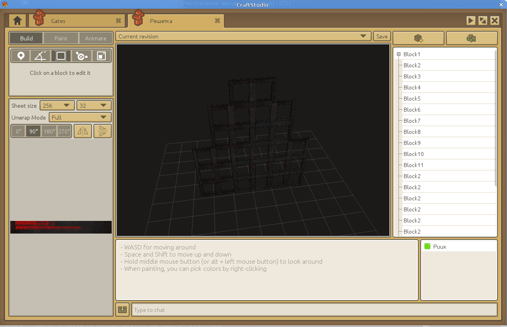Open the sheet size 256 dropdown
Screen dimensions: 507x327
tap(57, 106)
